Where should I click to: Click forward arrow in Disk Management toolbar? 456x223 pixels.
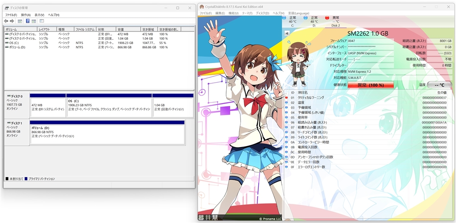pos(12,21)
